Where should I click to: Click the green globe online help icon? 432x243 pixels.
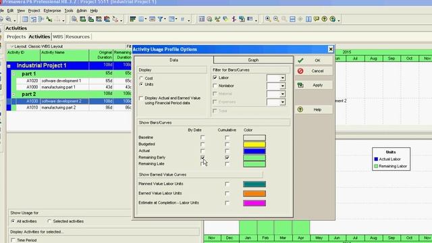(333, 19)
